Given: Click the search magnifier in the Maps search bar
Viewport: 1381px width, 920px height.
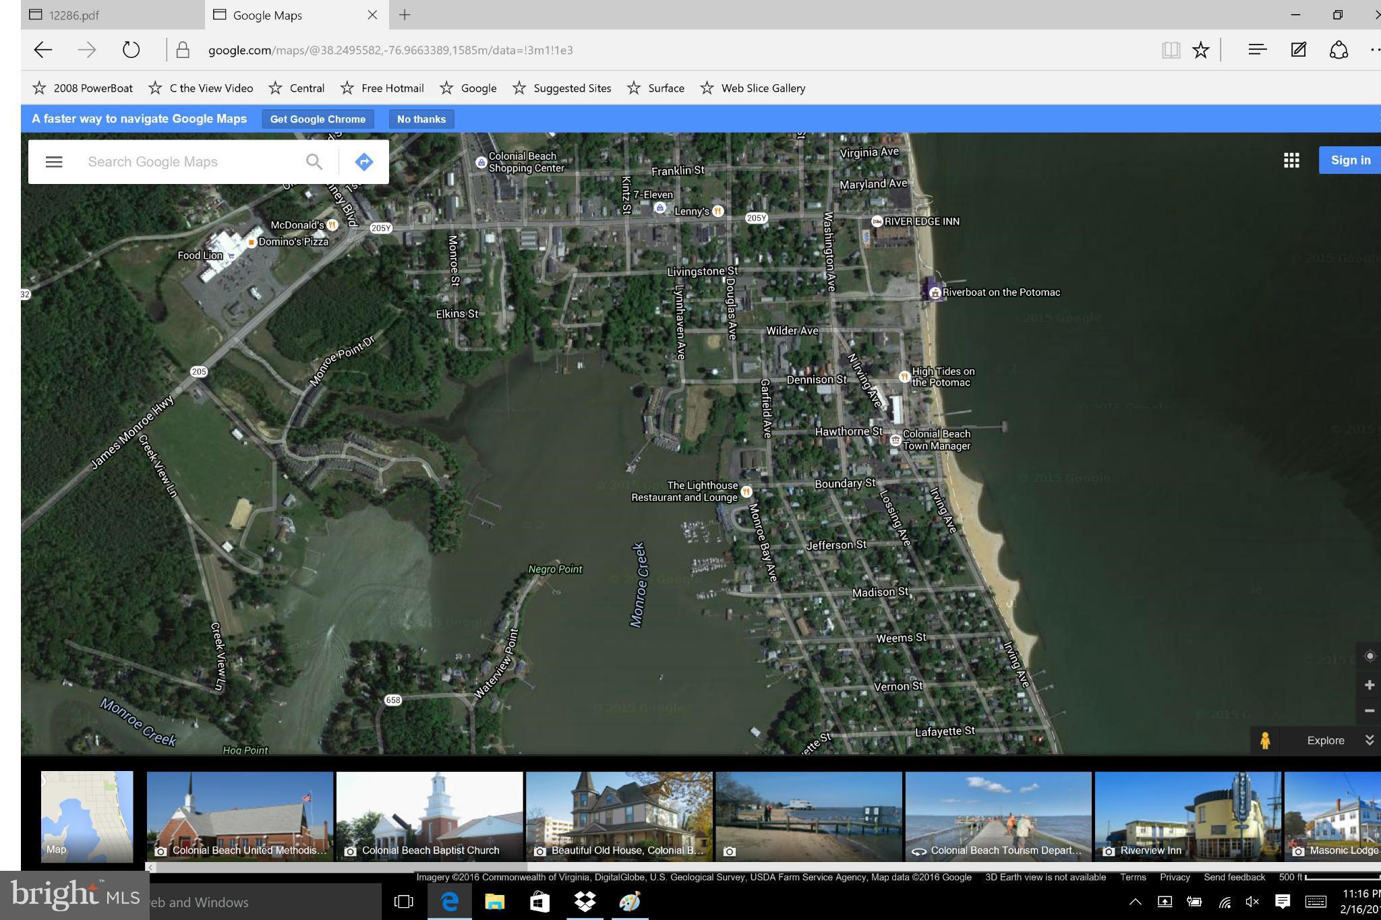Looking at the screenshot, I should click(314, 161).
